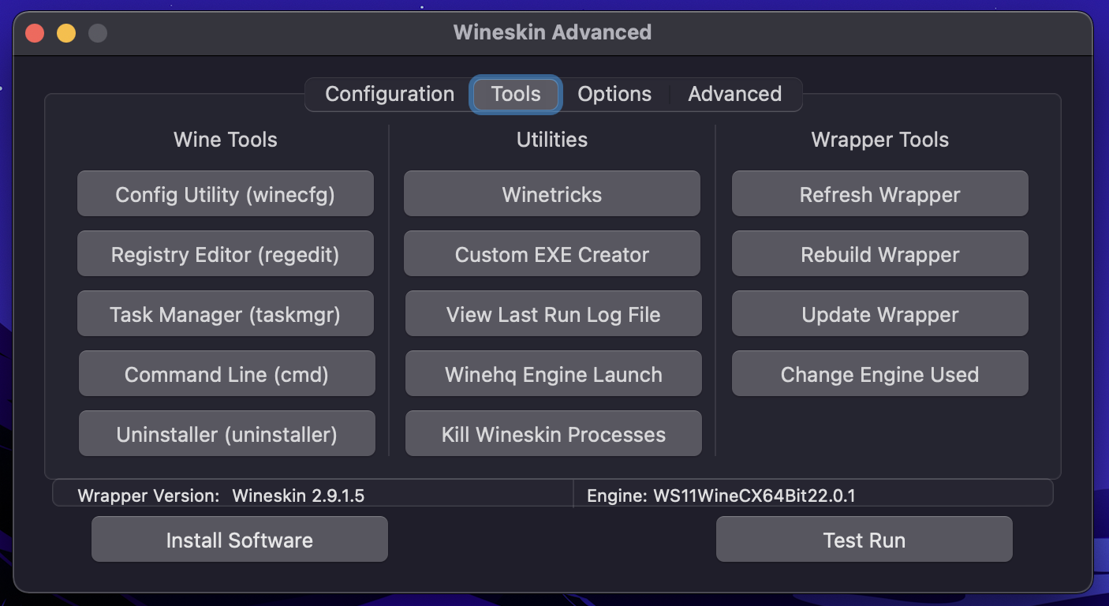The height and width of the screenshot is (606, 1109).
Task: Open Command Line (cmd)
Action: [x=227, y=374]
